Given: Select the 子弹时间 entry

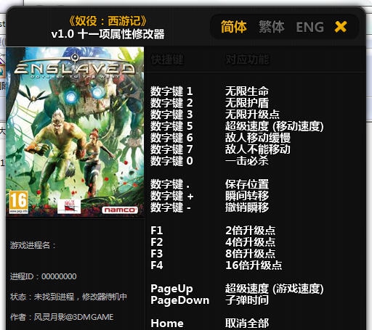Looking at the screenshot, I should coord(247,300).
